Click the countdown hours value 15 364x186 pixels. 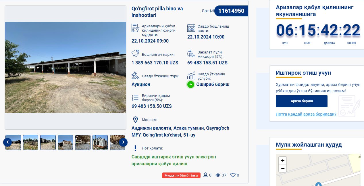(307, 30)
